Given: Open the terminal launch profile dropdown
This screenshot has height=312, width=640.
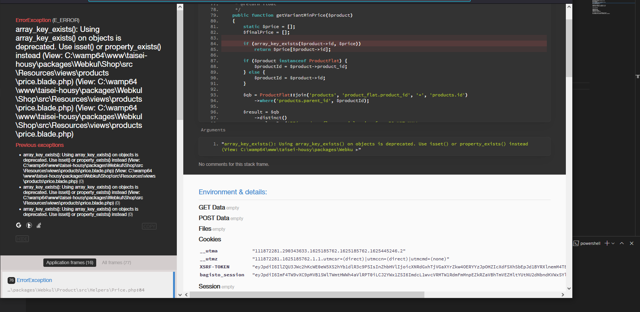Looking at the screenshot, I should [613, 243].
